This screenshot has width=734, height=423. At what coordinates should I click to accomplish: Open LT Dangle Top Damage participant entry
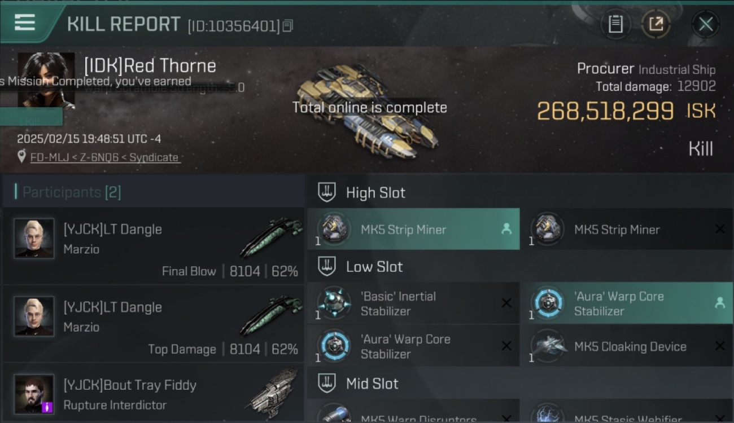click(154, 324)
